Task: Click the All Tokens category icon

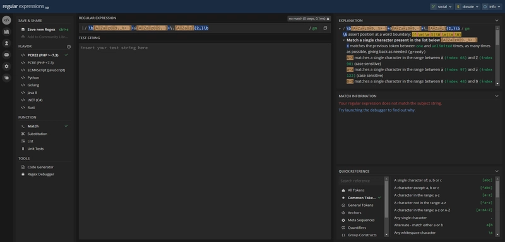Action: click(343, 190)
